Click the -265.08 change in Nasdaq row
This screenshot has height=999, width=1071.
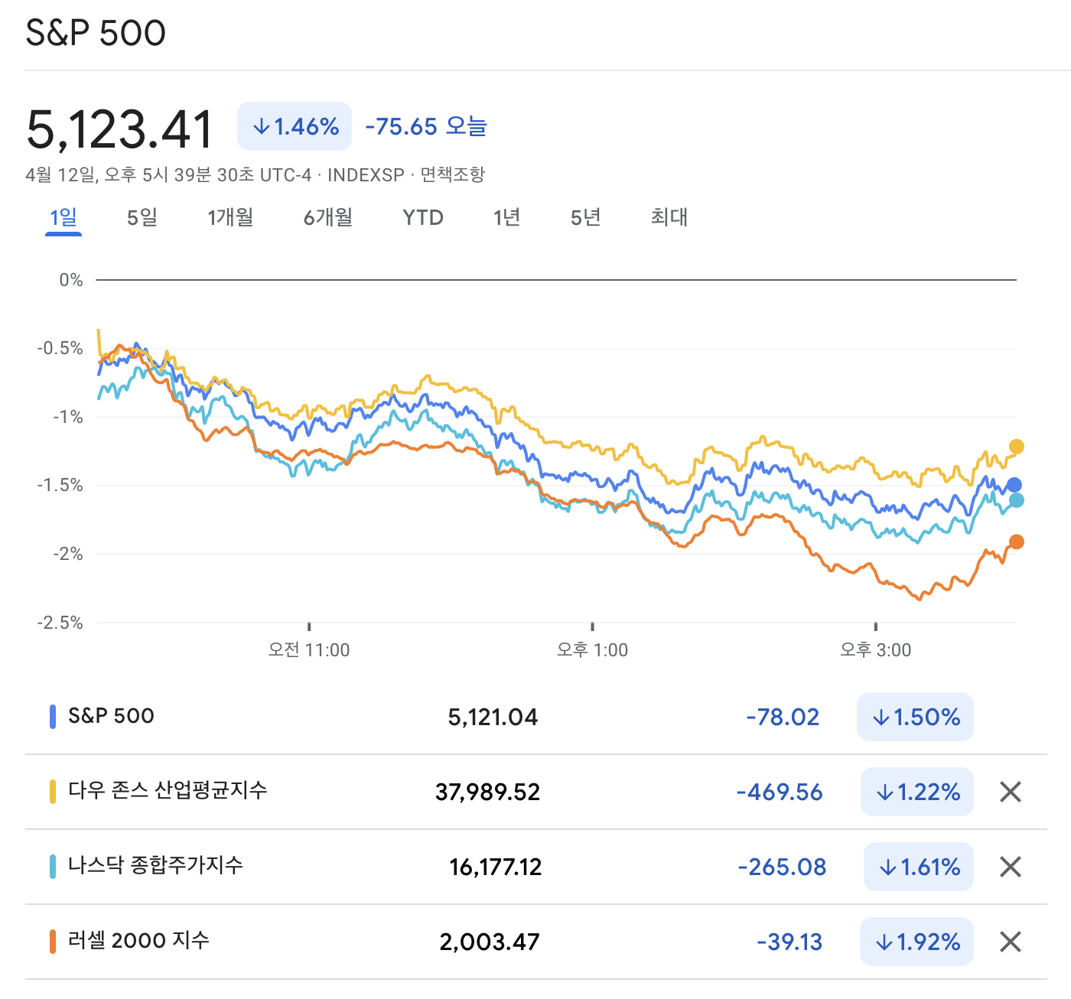click(782, 867)
